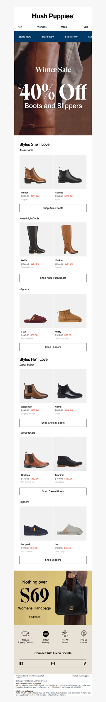Viewport: 106px width, 702px height.
Task: Open the TikTok social icon
Action: (x=85, y=663)
